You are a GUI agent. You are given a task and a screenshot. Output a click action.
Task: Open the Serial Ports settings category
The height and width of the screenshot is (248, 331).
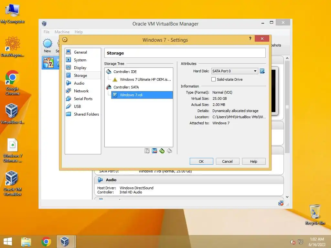coord(83,99)
